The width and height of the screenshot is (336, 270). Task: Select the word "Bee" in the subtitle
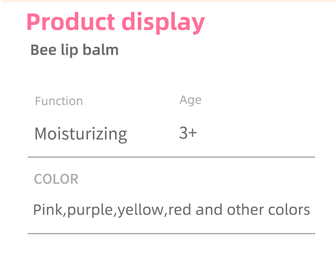[40, 50]
